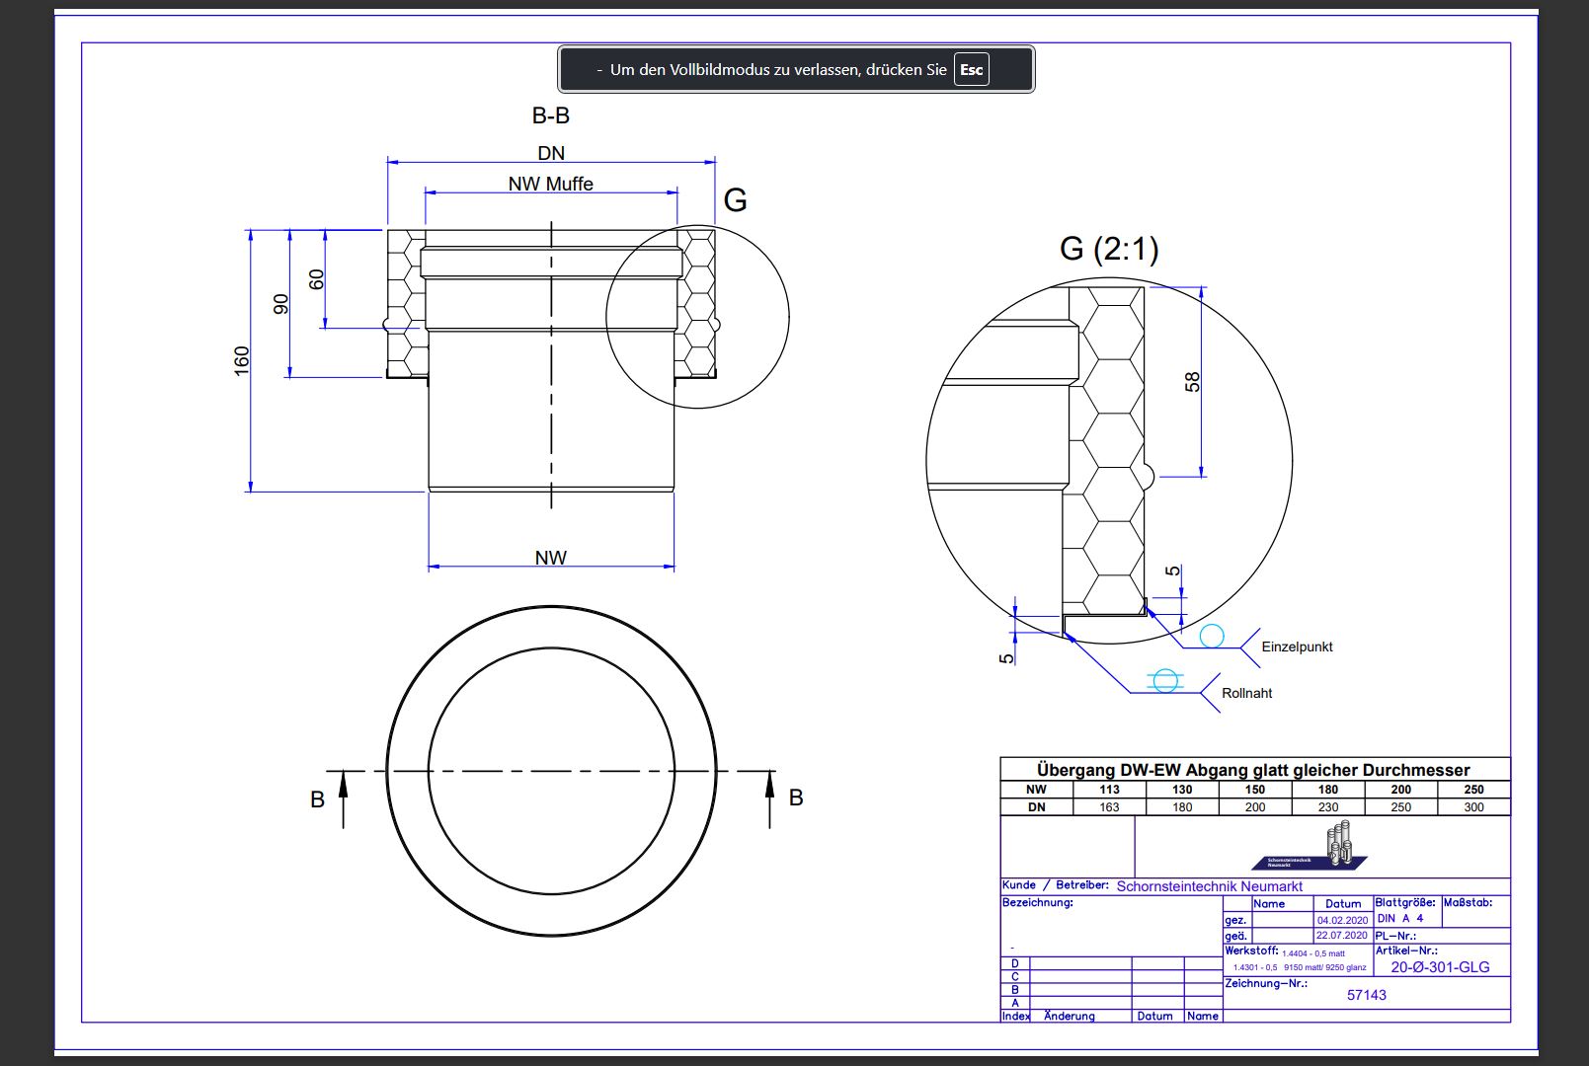Click drawing number 57143

[1367, 995]
